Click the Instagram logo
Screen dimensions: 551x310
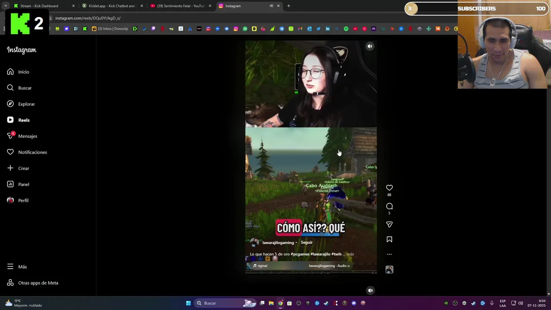coord(22,50)
